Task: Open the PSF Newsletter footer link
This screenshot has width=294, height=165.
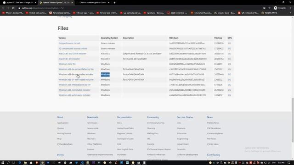Action: click(x=214, y=128)
